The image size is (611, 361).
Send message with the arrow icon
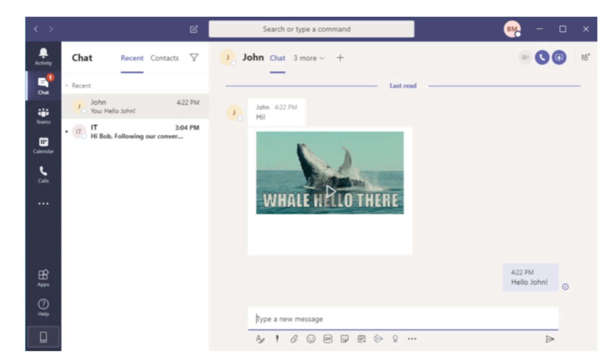[550, 339]
